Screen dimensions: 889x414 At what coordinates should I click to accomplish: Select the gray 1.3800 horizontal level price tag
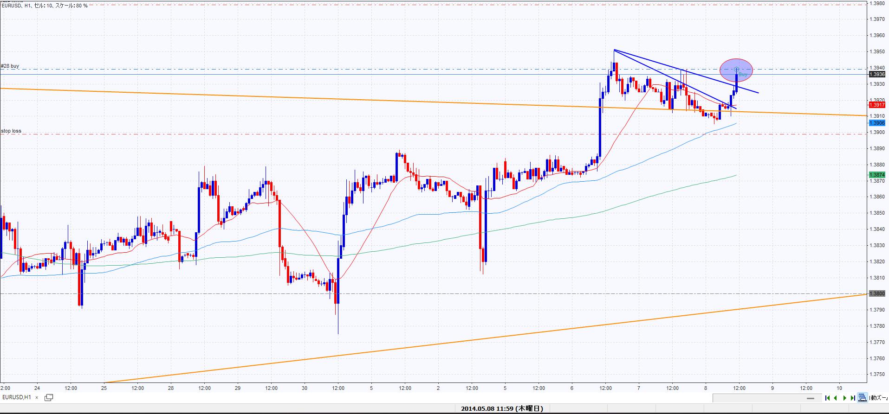(x=877, y=293)
